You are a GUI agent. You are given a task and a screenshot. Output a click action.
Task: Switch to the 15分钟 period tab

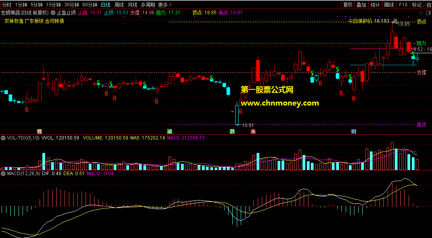(53, 5)
